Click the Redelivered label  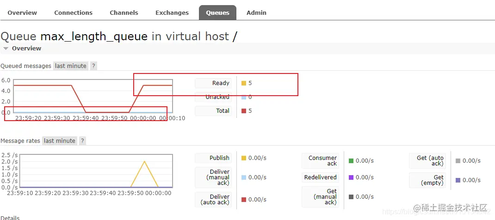pos(321,177)
